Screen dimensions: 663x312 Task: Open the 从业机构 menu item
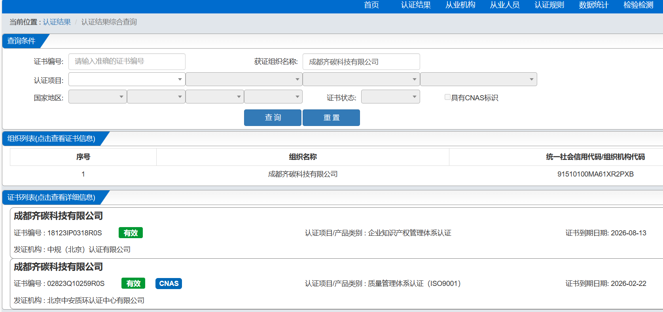[x=460, y=5]
